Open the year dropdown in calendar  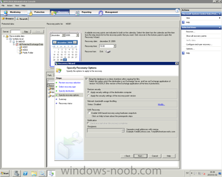(78, 35)
